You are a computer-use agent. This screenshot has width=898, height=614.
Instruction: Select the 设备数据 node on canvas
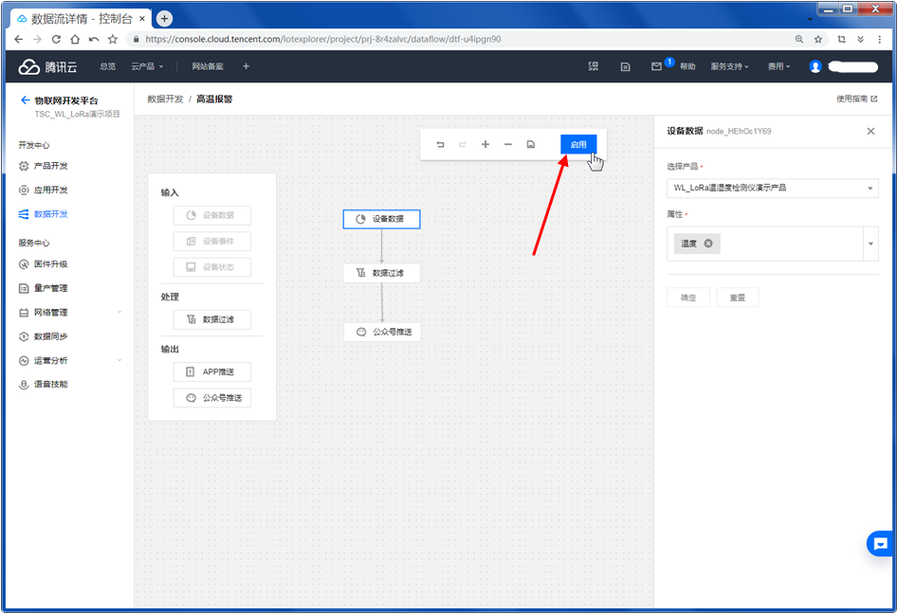[381, 219]
